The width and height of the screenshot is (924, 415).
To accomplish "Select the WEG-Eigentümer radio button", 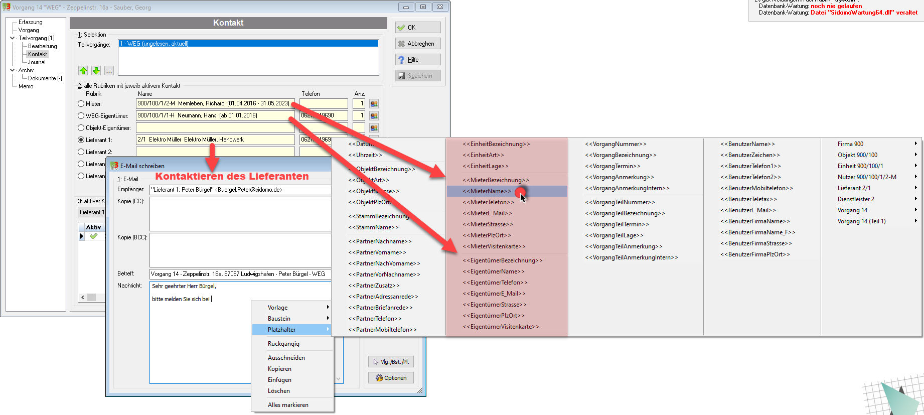I will point(81,116).
